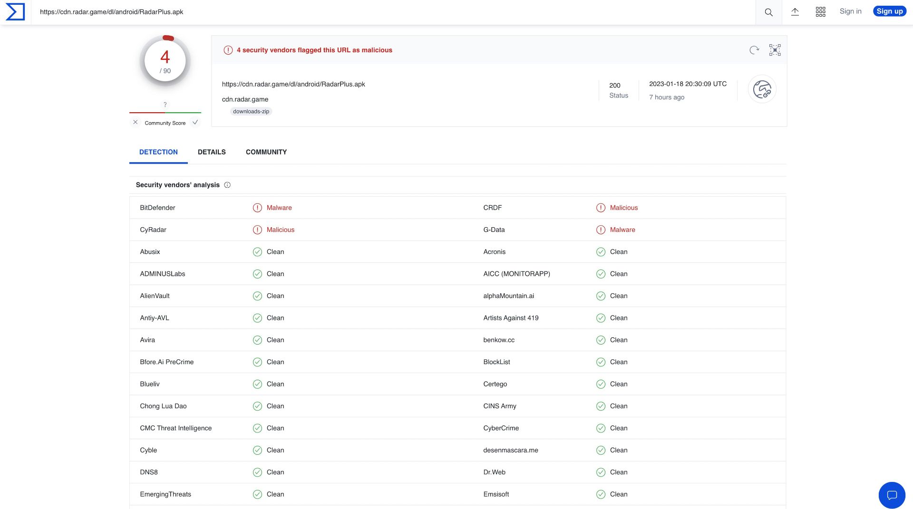This screenshot has height=509, width=913.
Task: Click AlienVault's Clean check icon
Action: (257, 296)
